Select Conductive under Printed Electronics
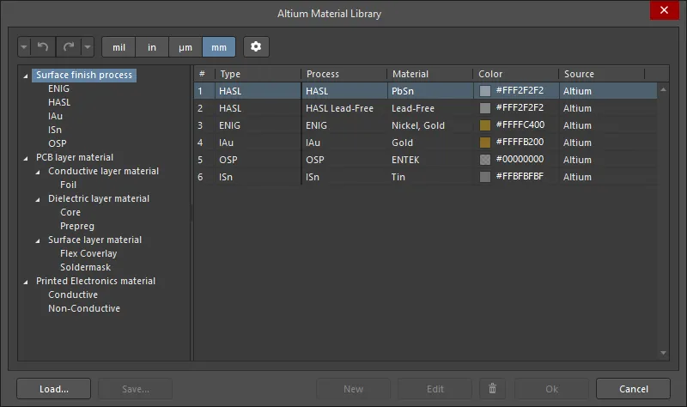The height and width of the screenshot is (407, 687). click(73, 295)
